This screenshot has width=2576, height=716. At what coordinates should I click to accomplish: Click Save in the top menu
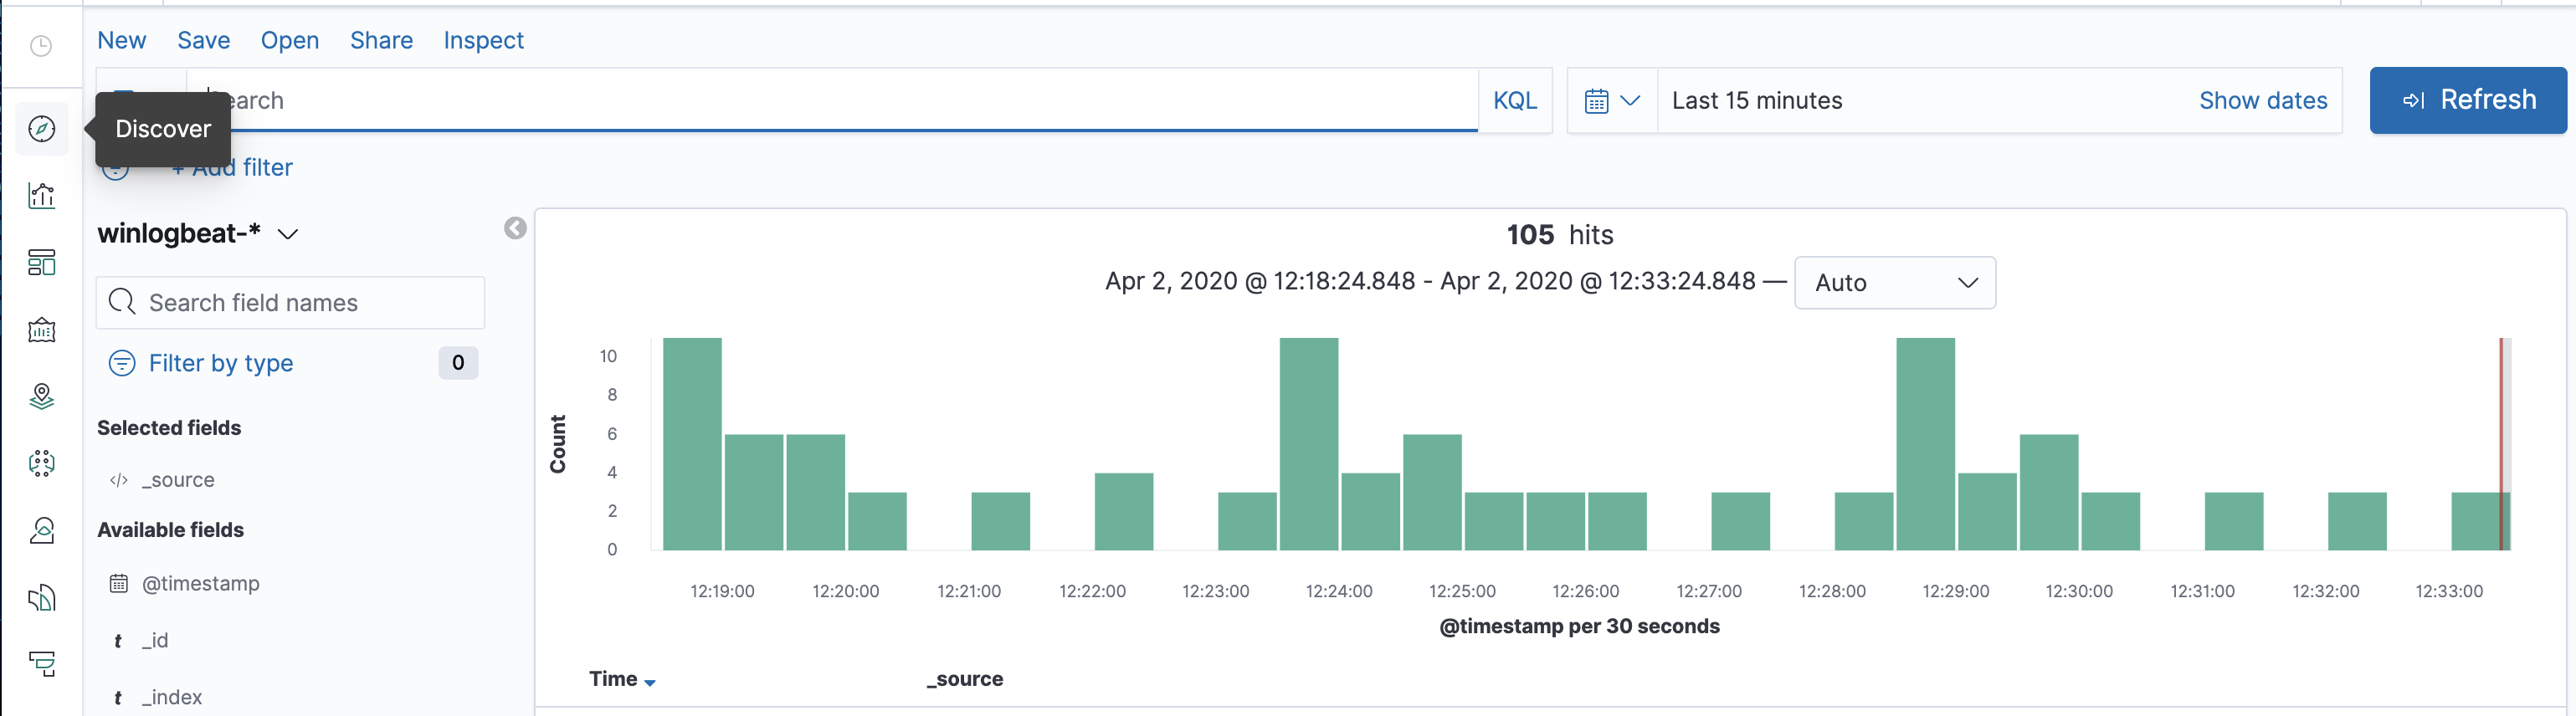point(204,41)
